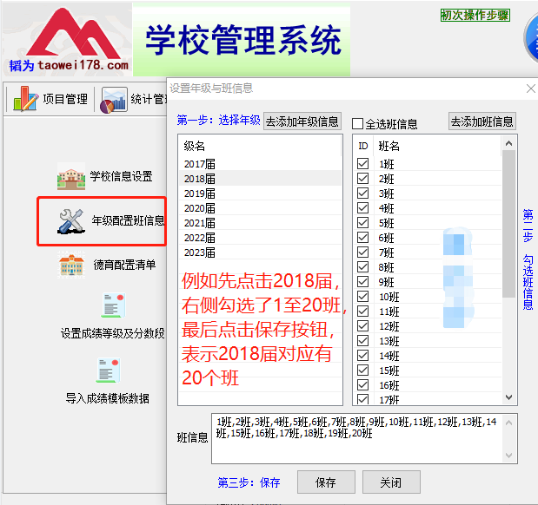Click the 9班 row label

[x=387, y=282]
